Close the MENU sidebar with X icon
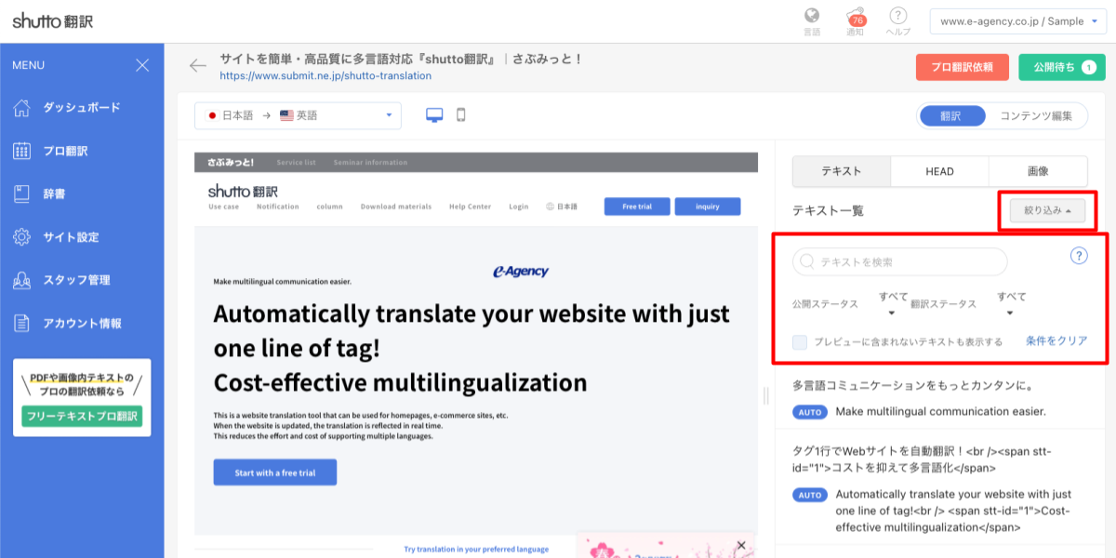The width and height of the screenshot is (1116, 558). [x=142, y=65]
